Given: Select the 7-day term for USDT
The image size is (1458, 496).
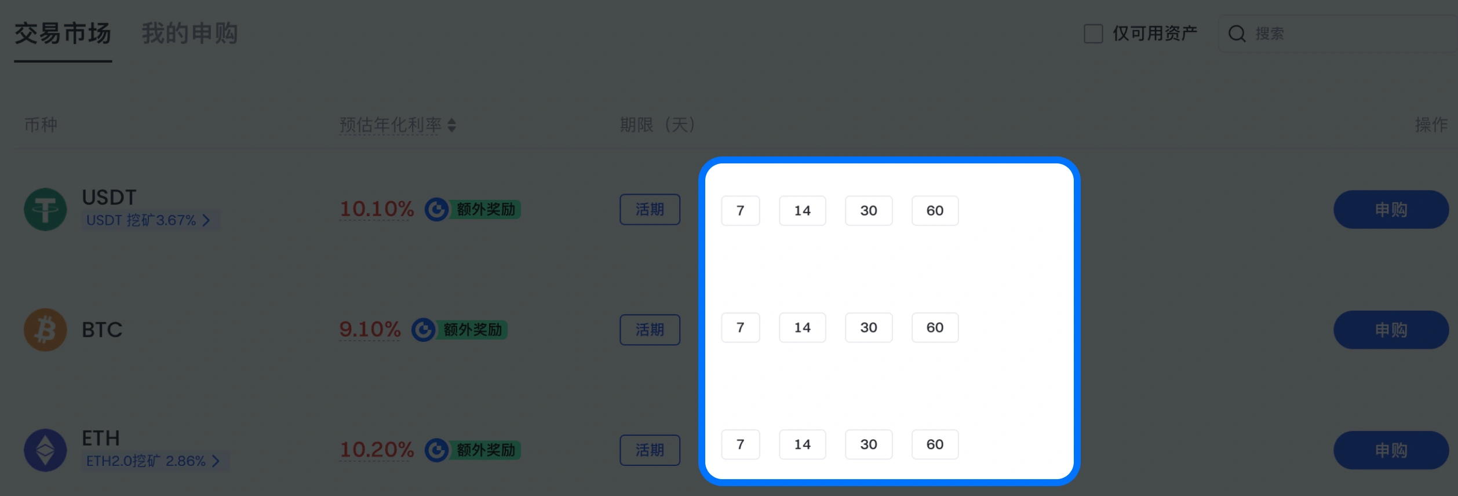Looking at the screenshot, I should pos(740,210).
